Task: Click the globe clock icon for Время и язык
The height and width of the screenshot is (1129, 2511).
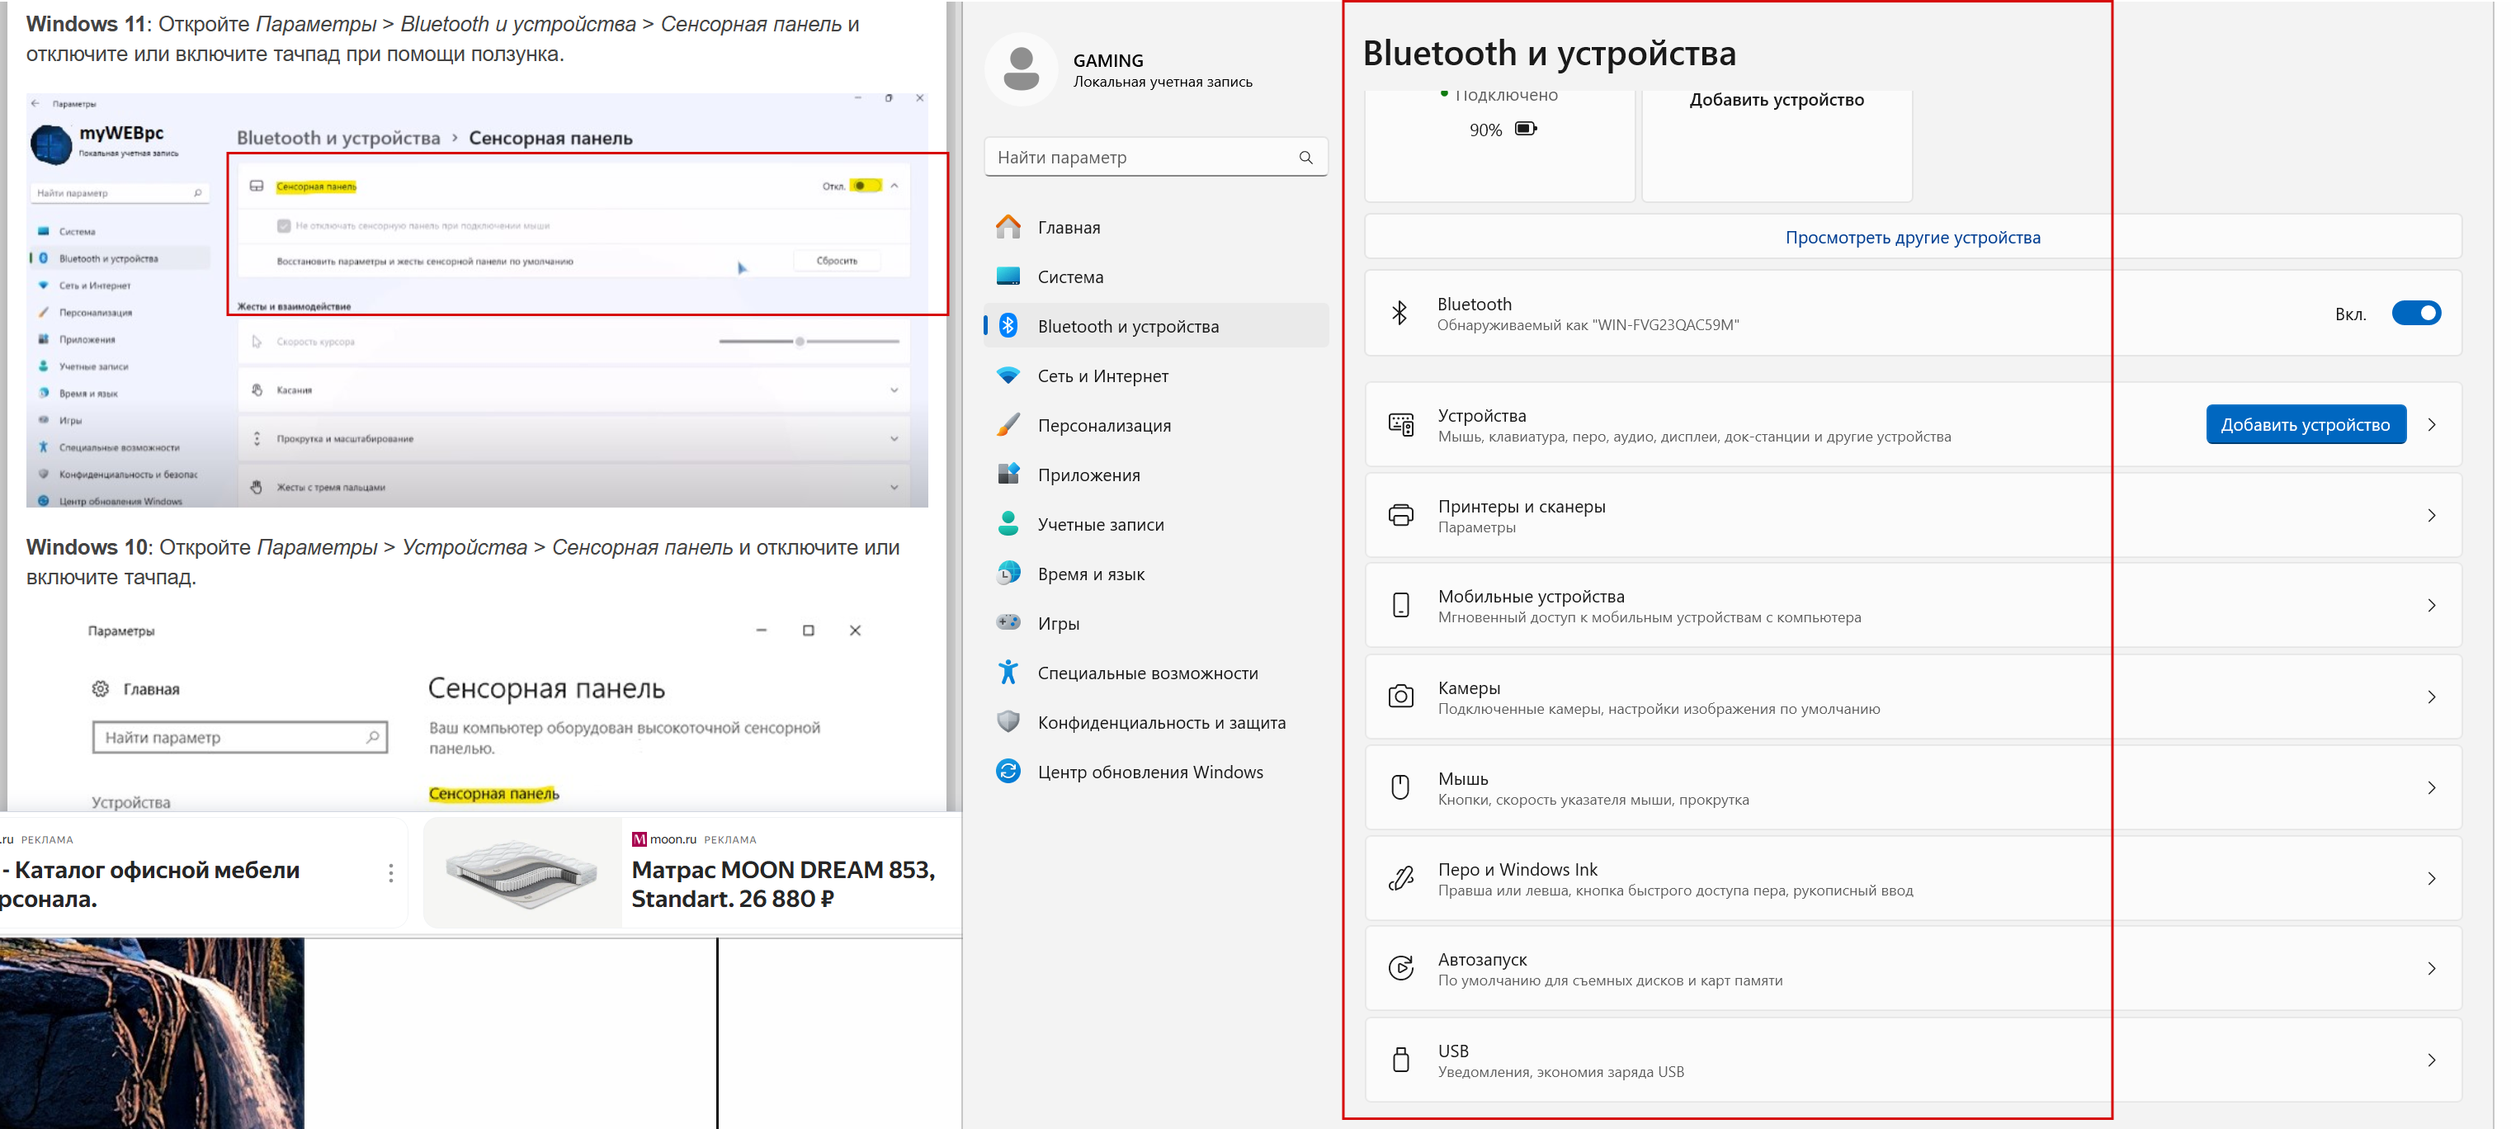Action: (x=1008, y=574)
